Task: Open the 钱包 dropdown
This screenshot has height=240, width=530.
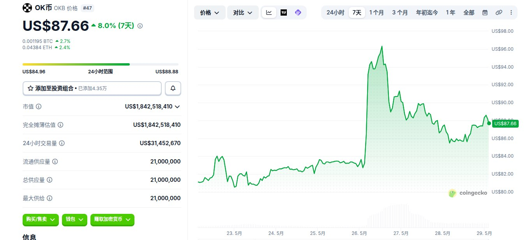Action: (x=74, y=219)
